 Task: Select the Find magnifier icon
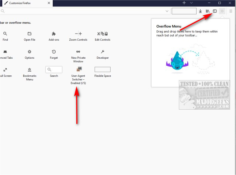[x=5, y=34]
